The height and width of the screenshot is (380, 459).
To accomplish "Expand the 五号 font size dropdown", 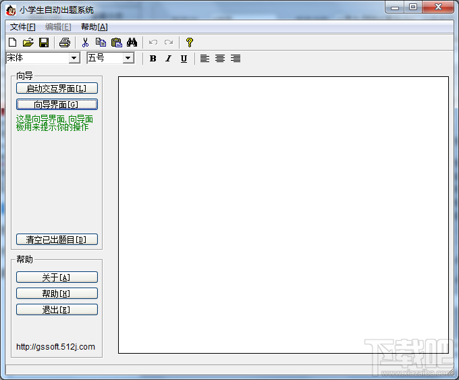I will tap(128, 58).
